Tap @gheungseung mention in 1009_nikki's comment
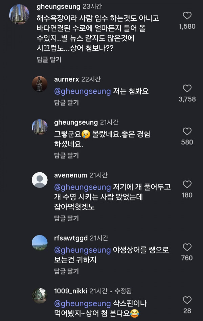 [x=83, y=304]
